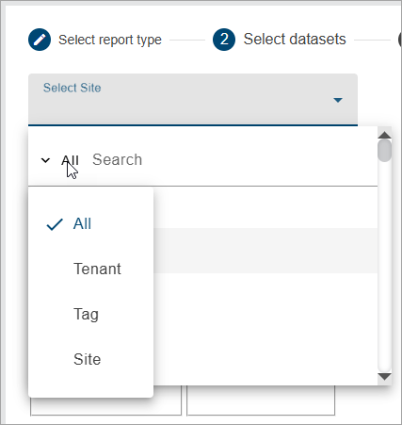Screen dimensions: 402x425
Task: Click the Select report type step
Action: tap(110, 40)
